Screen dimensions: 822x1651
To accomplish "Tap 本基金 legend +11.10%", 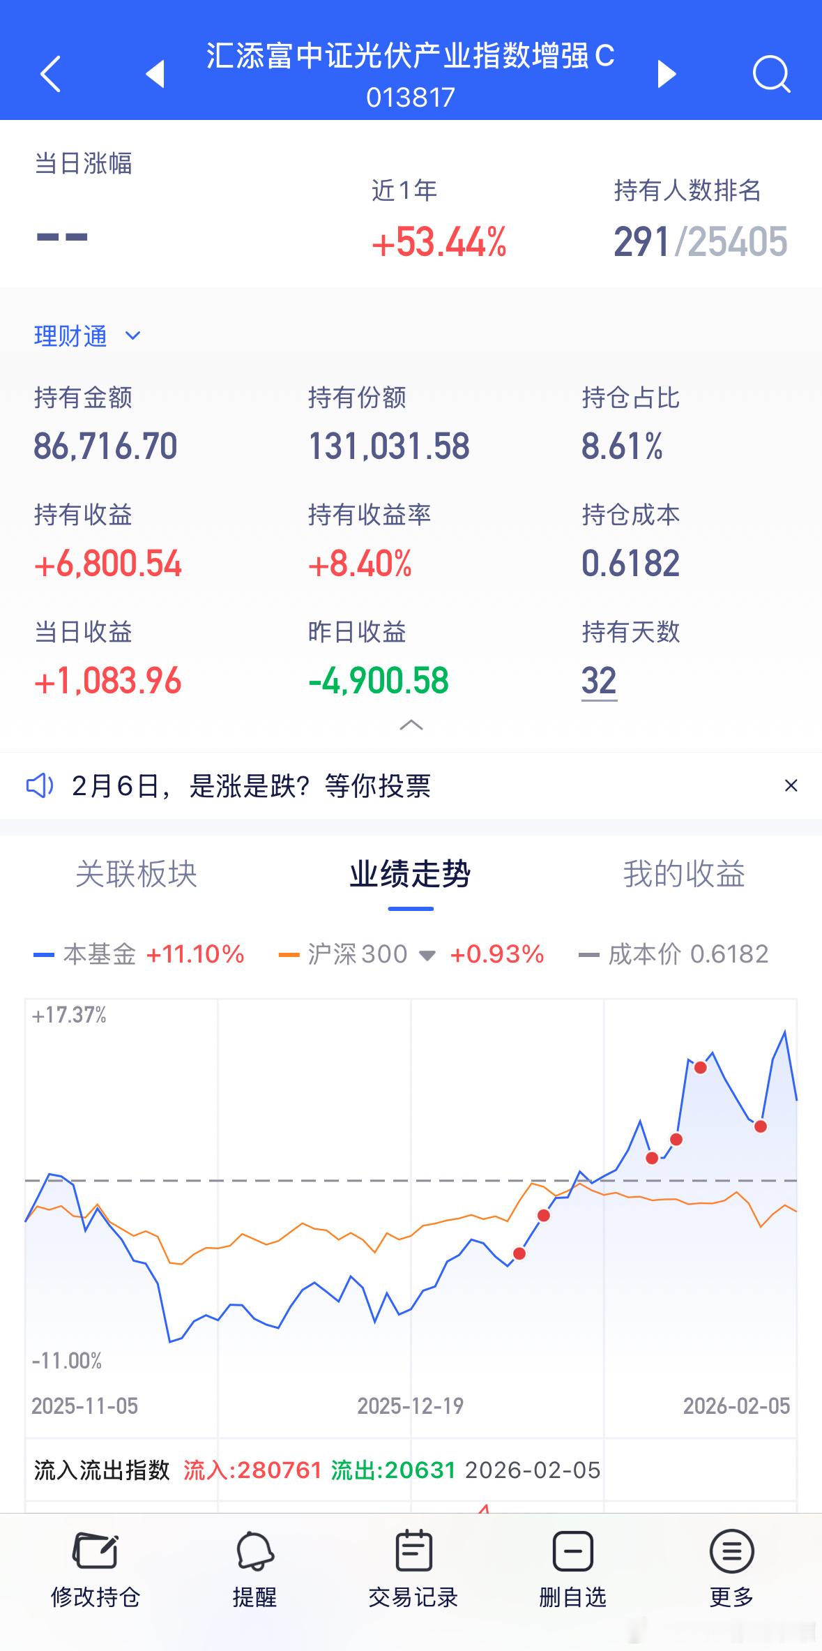I will [139, 954].
